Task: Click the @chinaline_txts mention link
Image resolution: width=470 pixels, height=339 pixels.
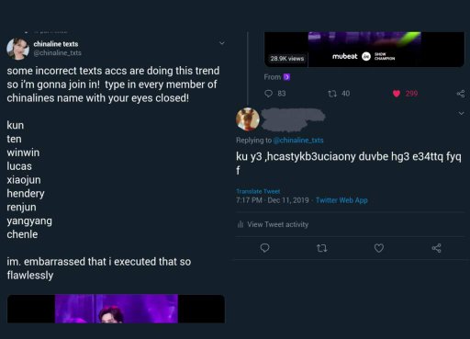Action: 298,141
